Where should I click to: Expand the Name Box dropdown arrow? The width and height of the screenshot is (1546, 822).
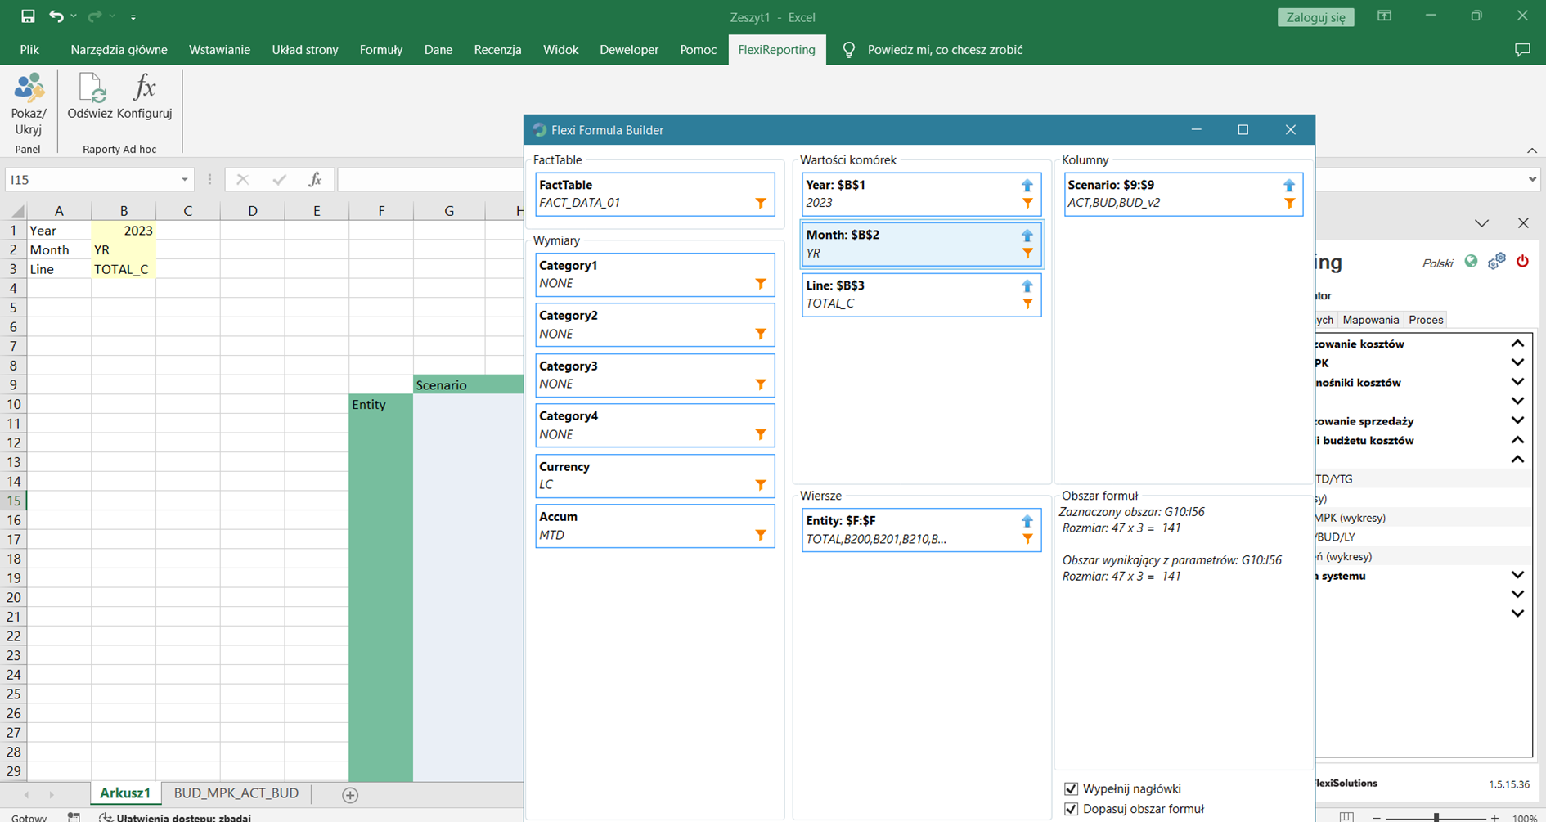tap(185, 180)
